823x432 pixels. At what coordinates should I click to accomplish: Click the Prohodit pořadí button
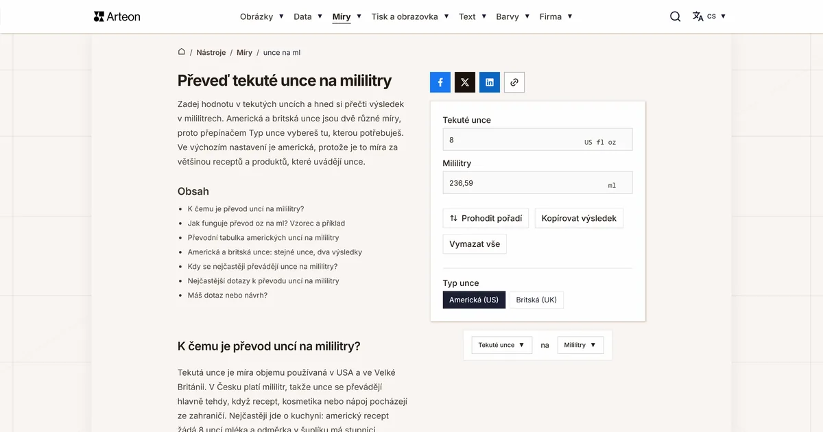coord(486,218)
